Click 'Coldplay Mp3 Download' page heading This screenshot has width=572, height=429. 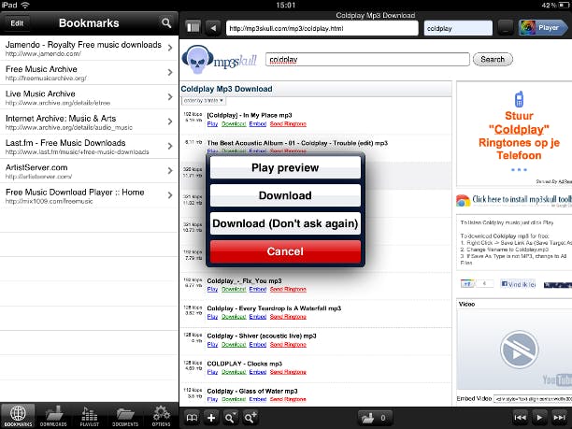click(x=226, y=89)
